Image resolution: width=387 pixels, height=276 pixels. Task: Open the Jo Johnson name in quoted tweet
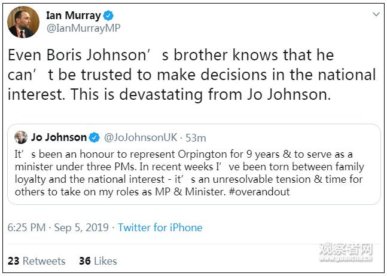pyautogui.click(x=58, y=137)
